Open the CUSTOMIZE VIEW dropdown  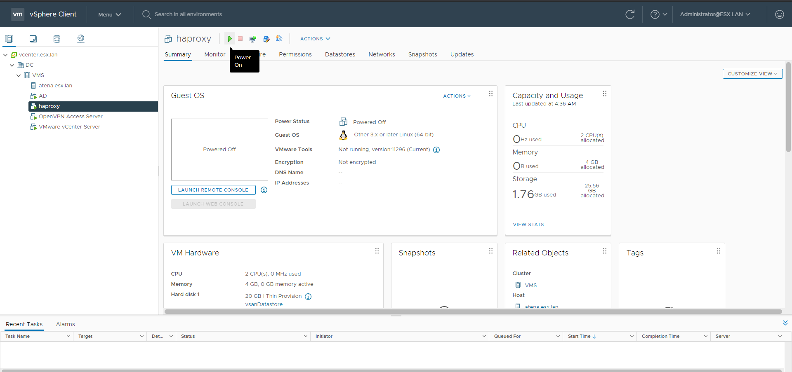[x=752, y=74]
